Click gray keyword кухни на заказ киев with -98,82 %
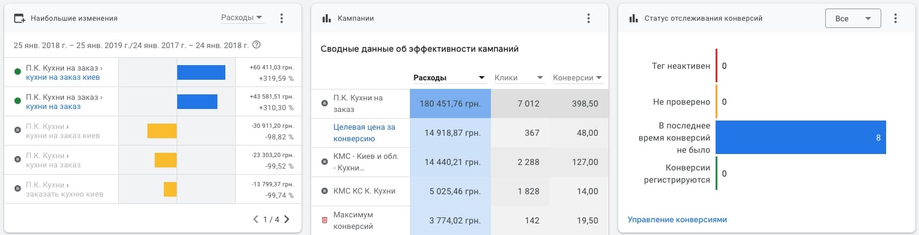Screen dimensions: 919x235 coord(63,136)
